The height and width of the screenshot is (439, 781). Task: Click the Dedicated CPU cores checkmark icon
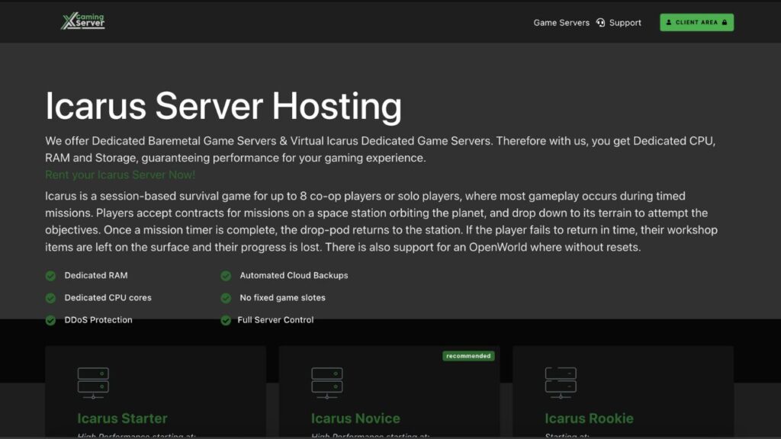tap(51, 298)
